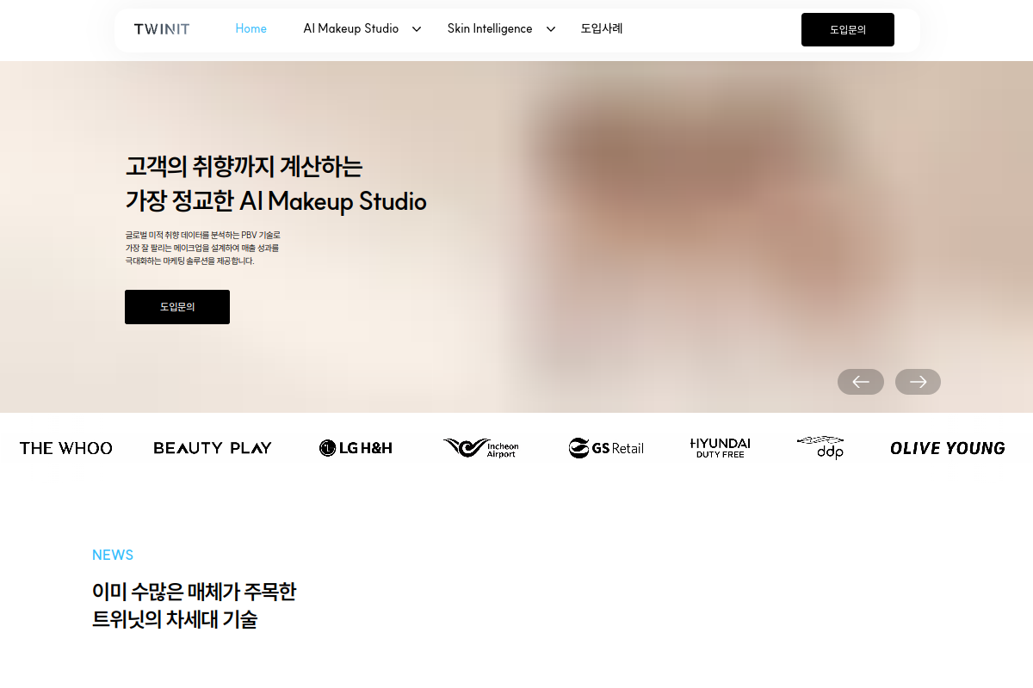The width and height of the screenshot is (1033, 688).
Task: Click the Hyundai Duty Free logo
Action: tap(721, 448)
